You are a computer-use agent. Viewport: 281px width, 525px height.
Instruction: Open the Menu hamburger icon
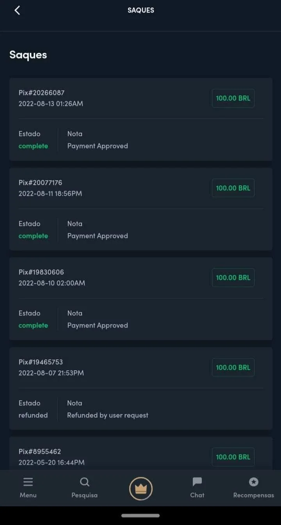click(28, 482)
